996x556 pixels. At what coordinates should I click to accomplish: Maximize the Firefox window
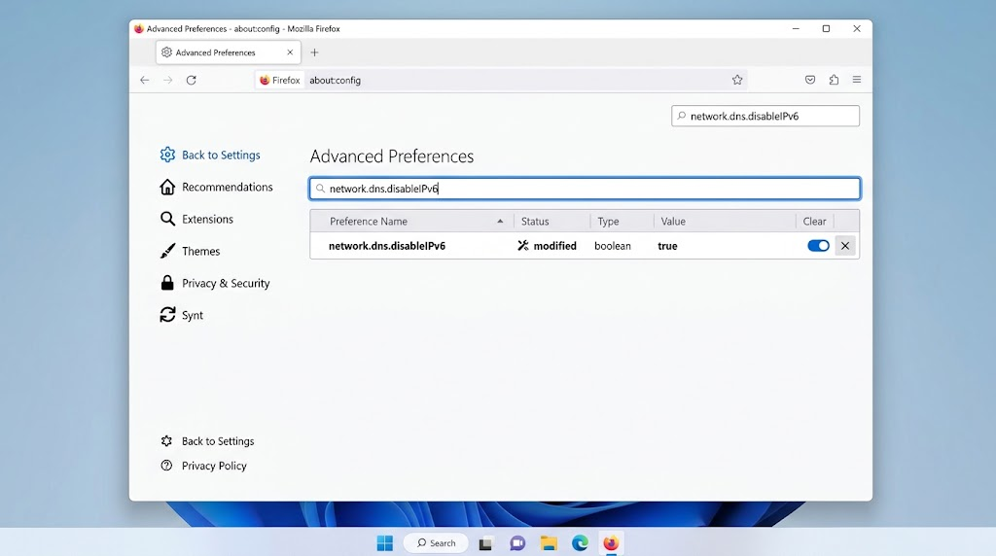827,28
